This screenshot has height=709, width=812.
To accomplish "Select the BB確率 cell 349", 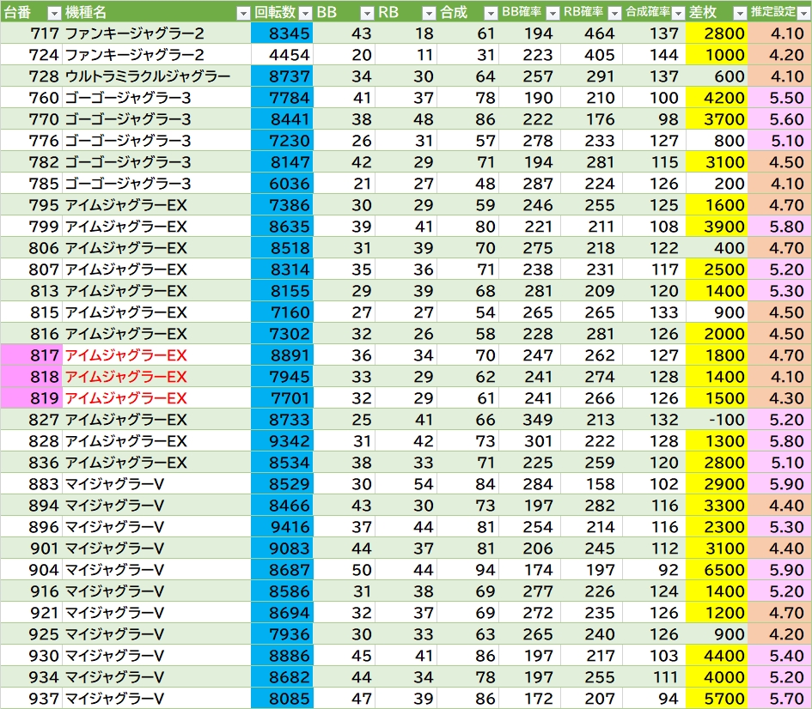I will pyautogui.click(x=530, y=420).
